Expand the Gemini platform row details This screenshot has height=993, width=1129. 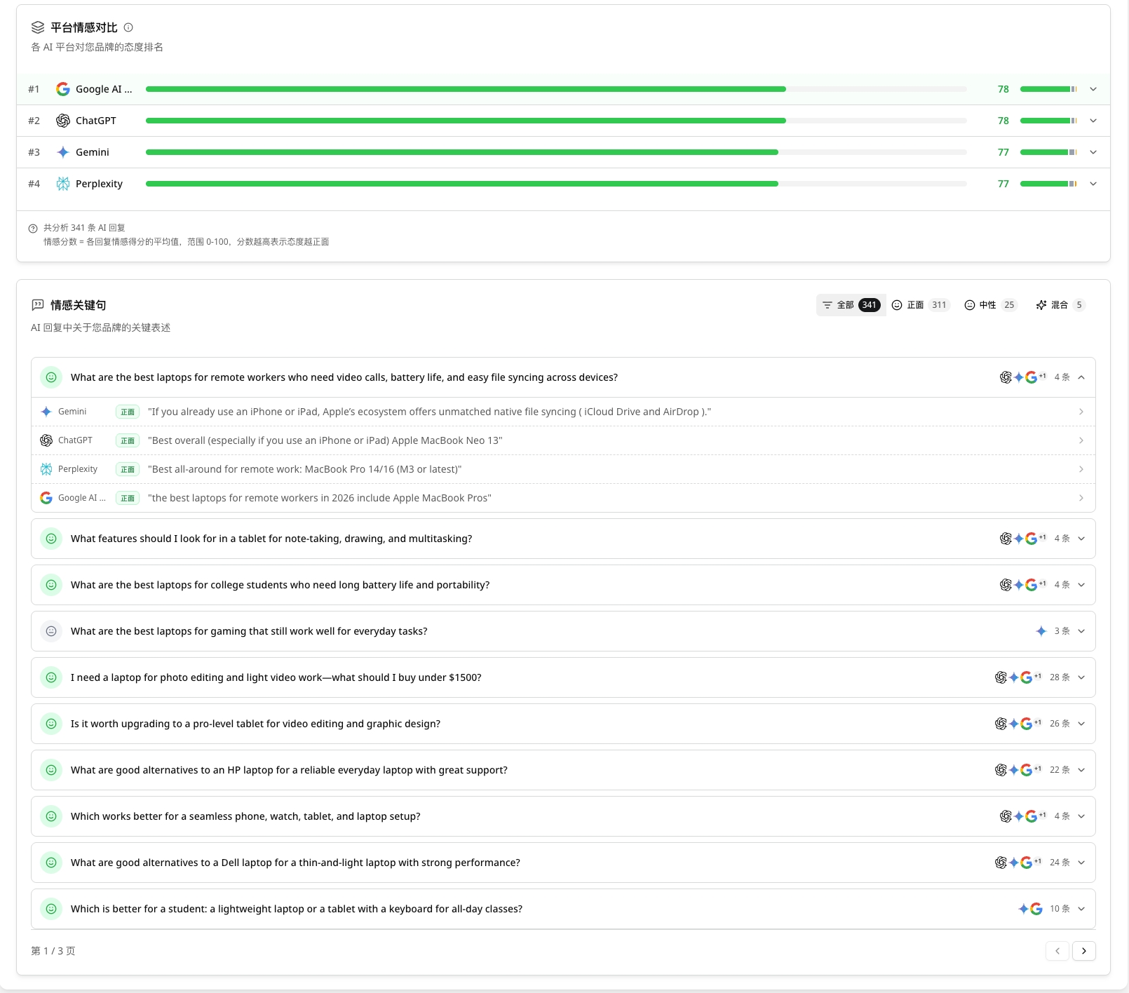click(1093, 152)
